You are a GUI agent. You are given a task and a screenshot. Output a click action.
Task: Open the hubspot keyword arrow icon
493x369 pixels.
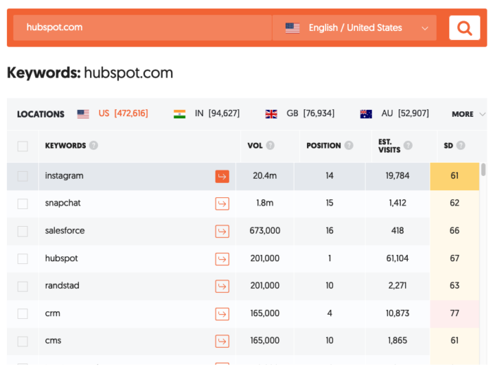click(222, 259)
